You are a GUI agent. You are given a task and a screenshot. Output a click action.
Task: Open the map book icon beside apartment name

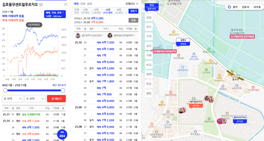[x=41, y=5]
